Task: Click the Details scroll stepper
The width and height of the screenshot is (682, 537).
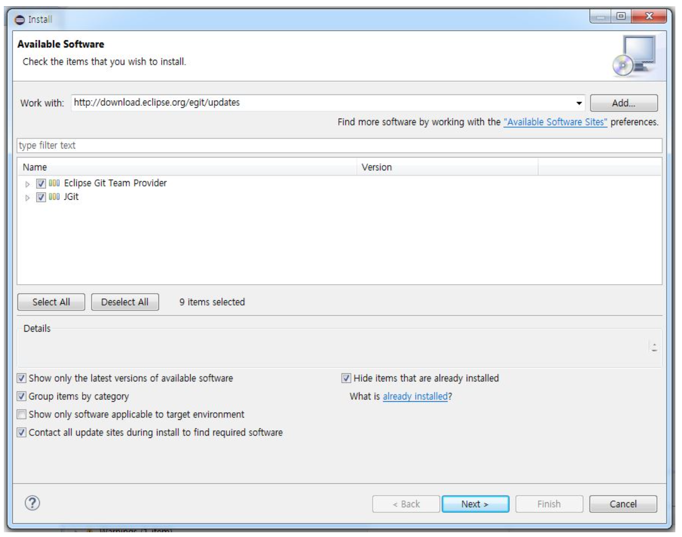Action: tap(654, 347)
